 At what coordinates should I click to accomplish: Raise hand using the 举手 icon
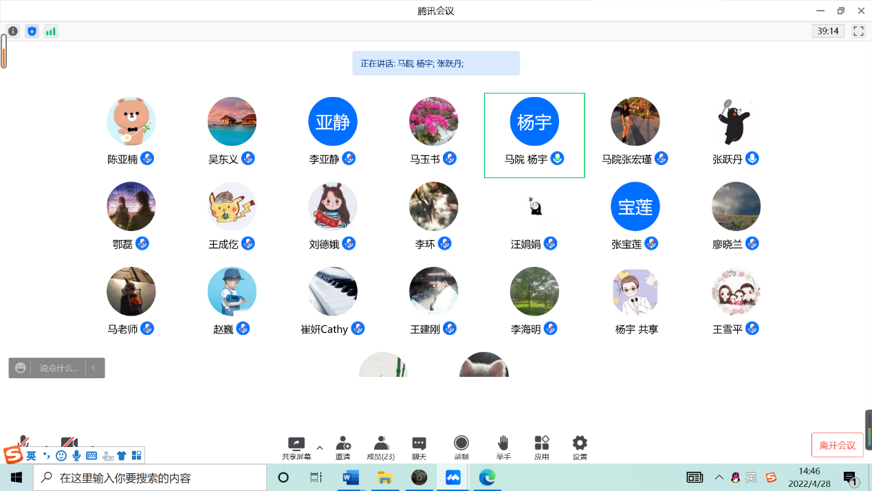[x=503, y=443]
